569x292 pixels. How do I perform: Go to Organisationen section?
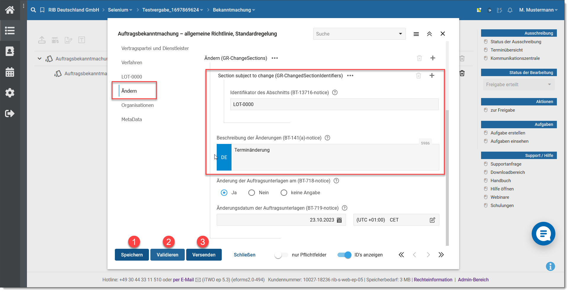[137, 105]
